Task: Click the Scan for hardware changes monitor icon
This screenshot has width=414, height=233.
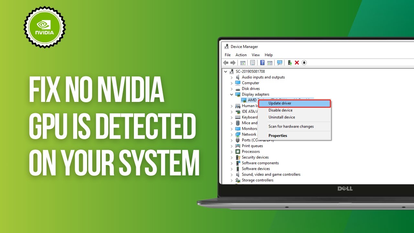Action: coord(280,63)
